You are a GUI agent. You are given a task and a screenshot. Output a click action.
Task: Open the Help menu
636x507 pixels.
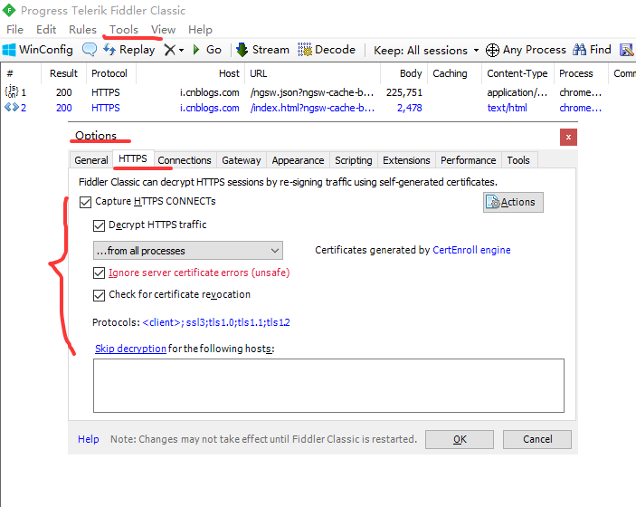point(200,30)
